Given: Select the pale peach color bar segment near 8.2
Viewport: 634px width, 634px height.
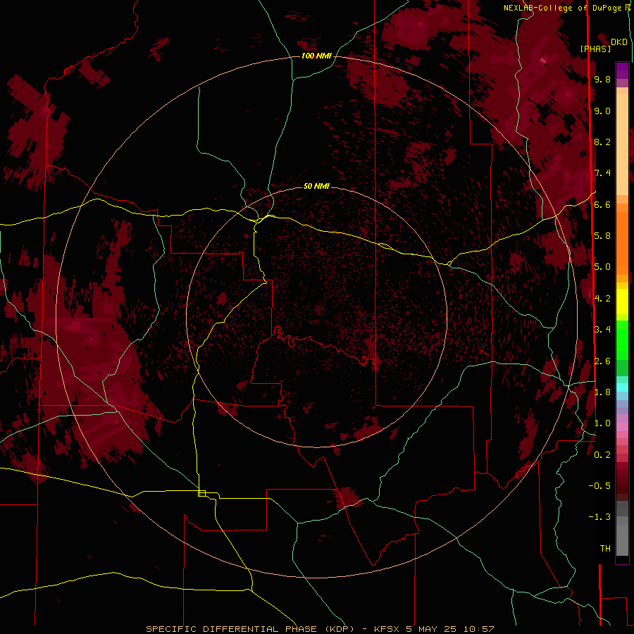Looking at the screenshot, I should [622, 144].
